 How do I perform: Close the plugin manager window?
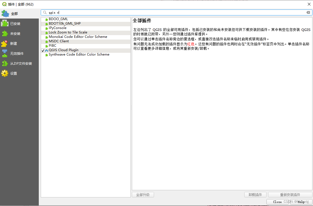(x=309, y=4)
